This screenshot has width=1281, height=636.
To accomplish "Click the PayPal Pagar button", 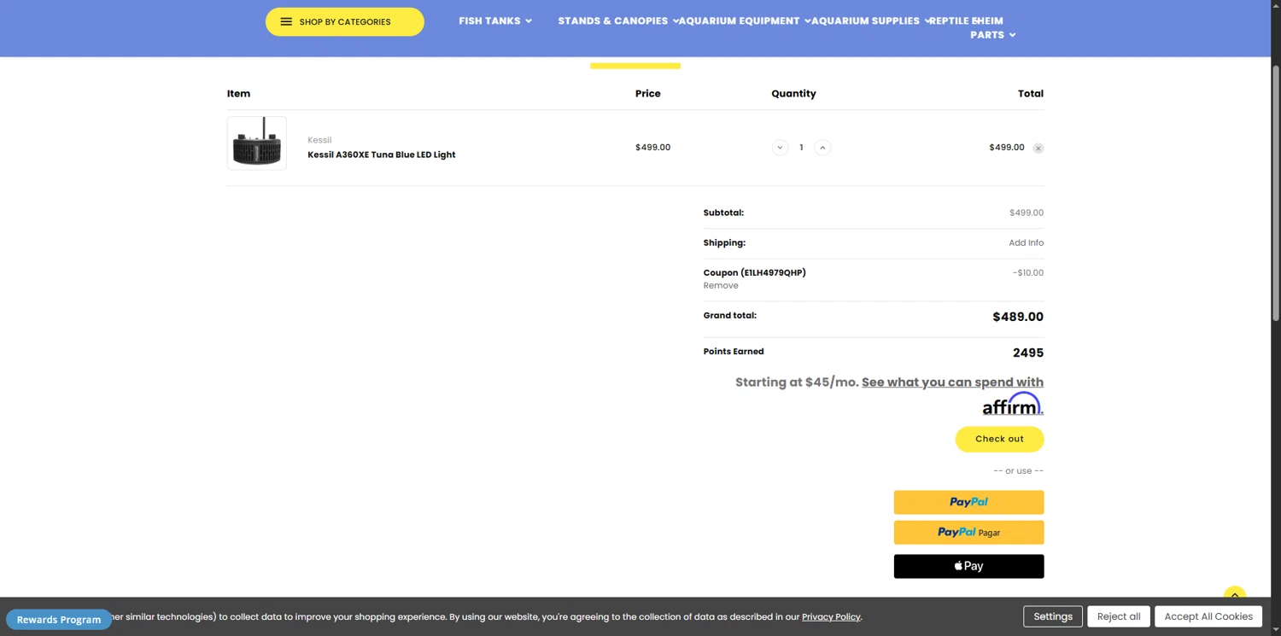I will click(x=968, y=532).
